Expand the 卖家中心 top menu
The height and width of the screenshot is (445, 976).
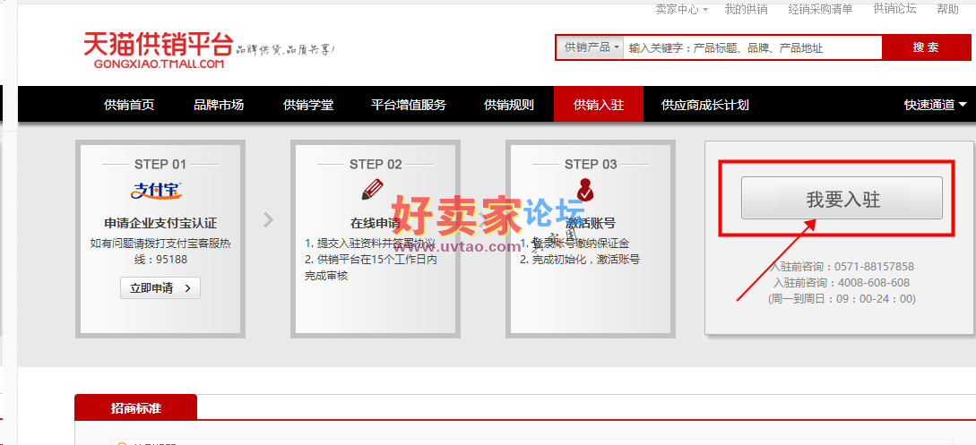click(x=681, y=9)
